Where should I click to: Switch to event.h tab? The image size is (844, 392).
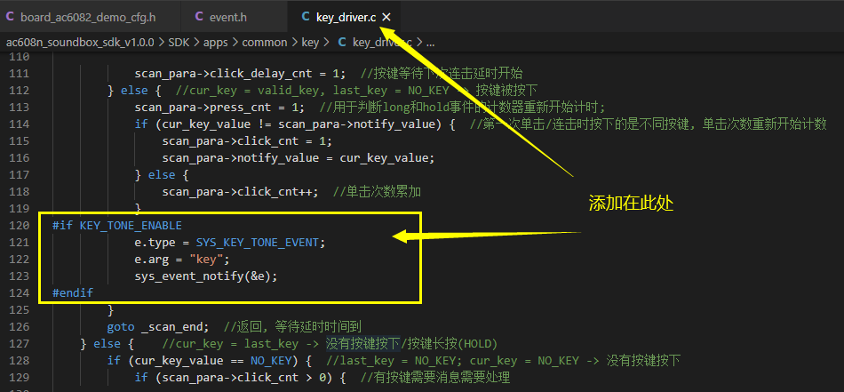click(x=227, y=17)
